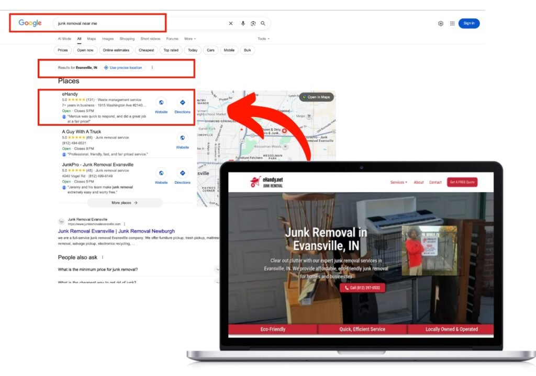Image resolution: width=536 pixels, height=376 pixels.
Task: Click the magnifier search icon
Action: coord(263,23)
